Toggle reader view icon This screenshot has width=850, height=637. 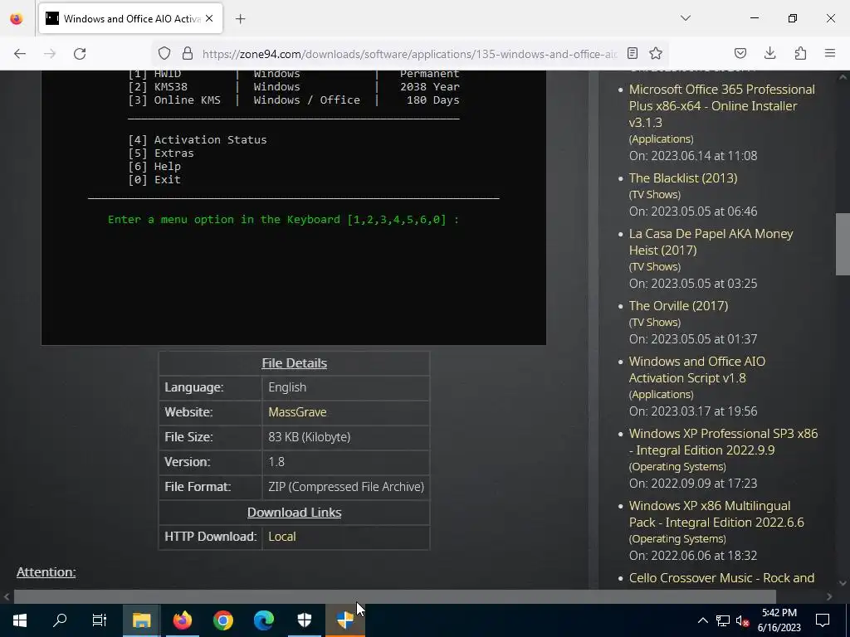pos(632,53)
